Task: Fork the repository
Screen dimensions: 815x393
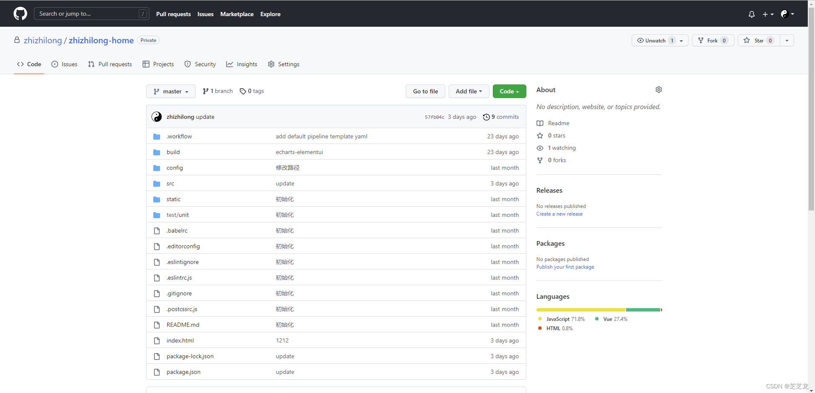Action: (713, 41)
